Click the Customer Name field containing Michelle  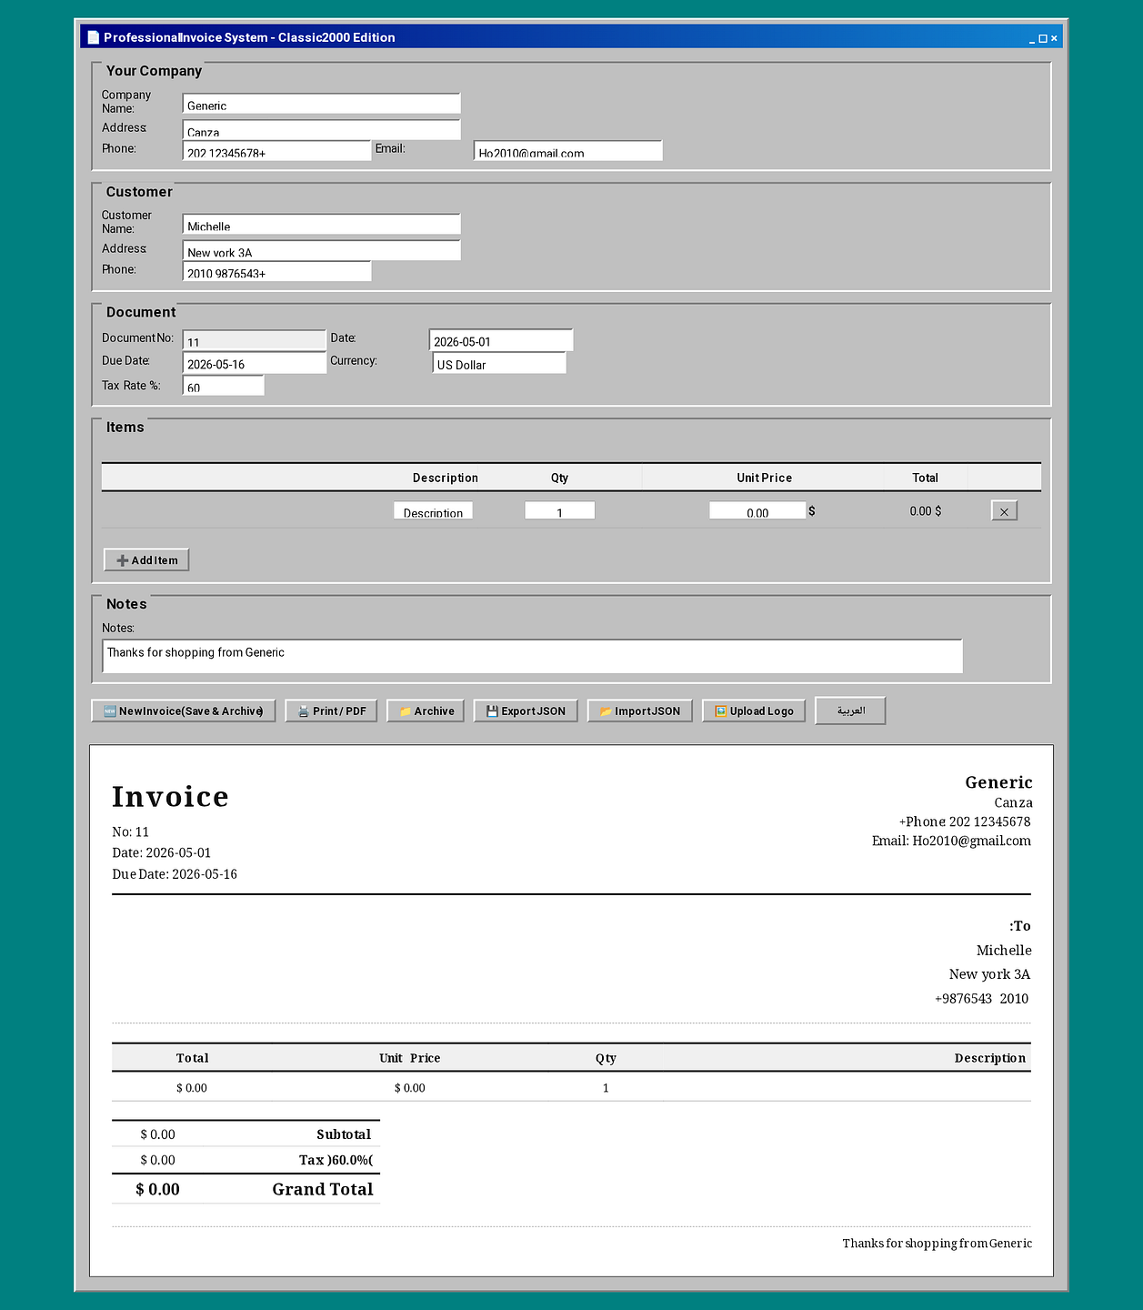[322, 225]
